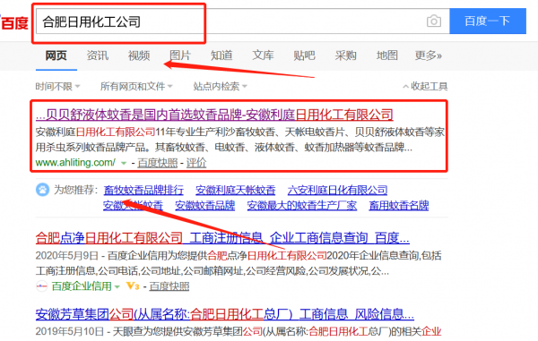Open the 地图 tab
This screenshot has width=538, height=341.
[387, 55]
